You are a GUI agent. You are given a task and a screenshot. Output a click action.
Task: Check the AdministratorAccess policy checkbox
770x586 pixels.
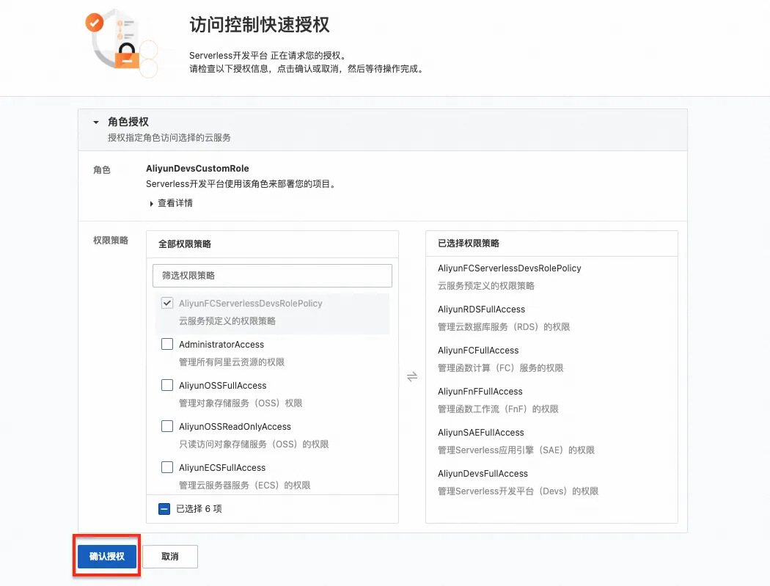(167, 344)
